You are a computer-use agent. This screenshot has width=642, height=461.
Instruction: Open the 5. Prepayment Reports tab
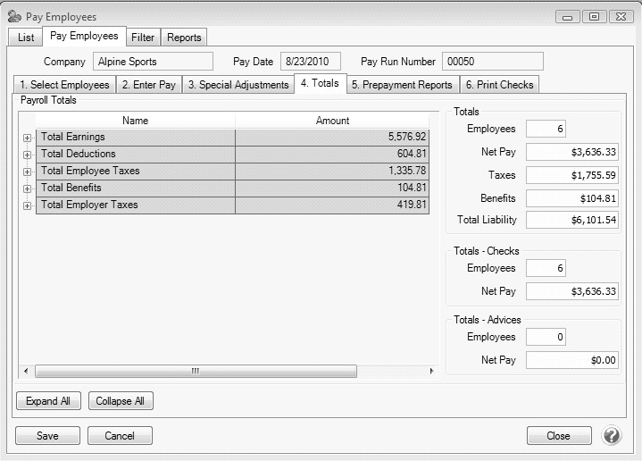coord(402,85)
